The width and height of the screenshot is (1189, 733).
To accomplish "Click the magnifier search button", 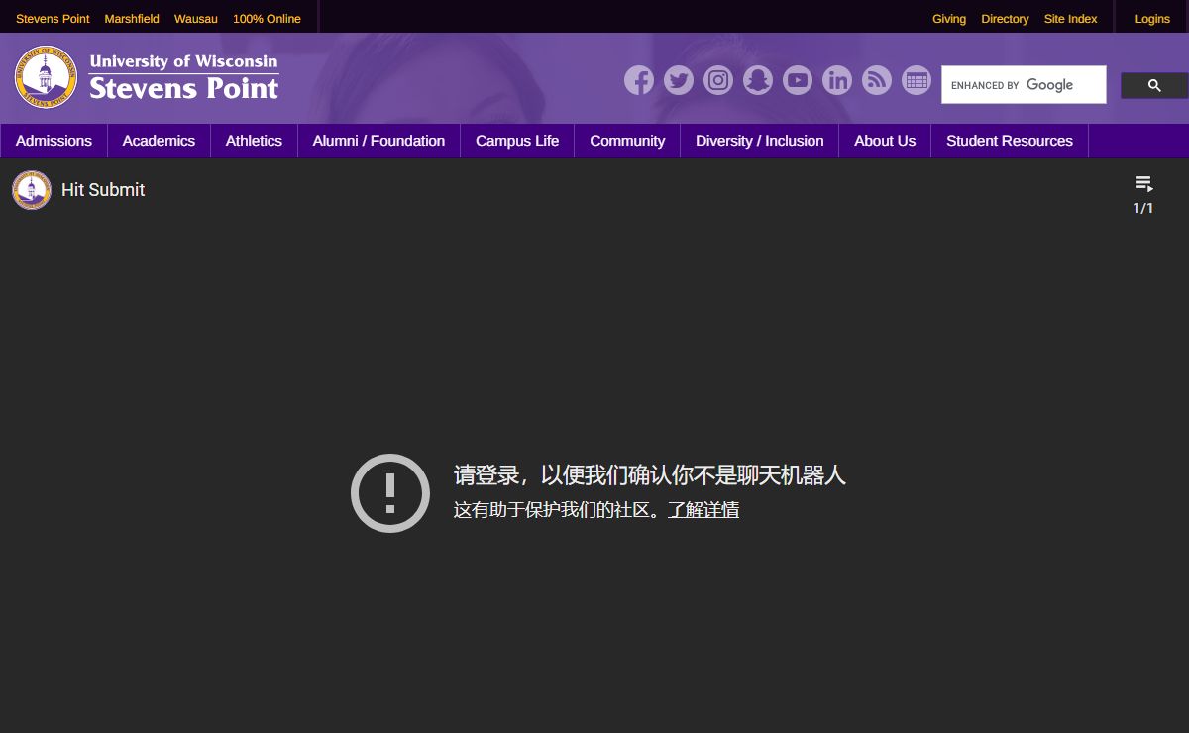I will tap(1153, 86).
